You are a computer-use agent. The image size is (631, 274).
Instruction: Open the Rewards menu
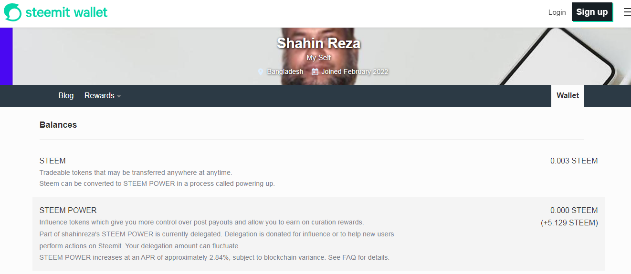[x=102, y=96]
